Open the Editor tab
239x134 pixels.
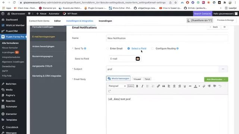tap(58, 21)
